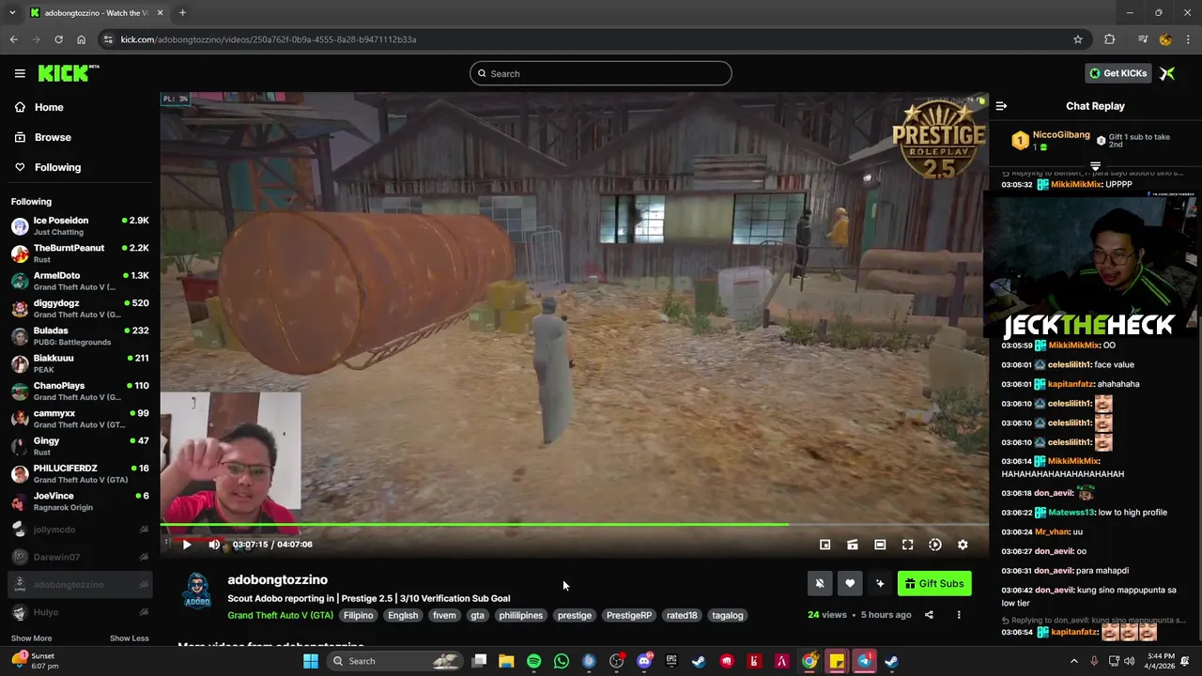
Task: Open cammyxx channel
Action: 80,419
